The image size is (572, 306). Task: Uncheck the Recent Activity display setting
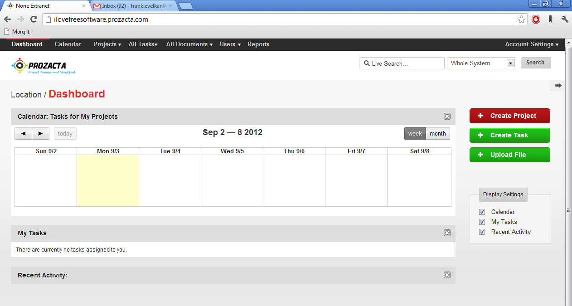point(482,232)
